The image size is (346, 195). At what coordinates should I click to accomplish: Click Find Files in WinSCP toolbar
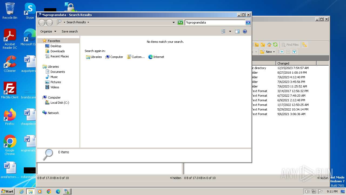(290, 45)
